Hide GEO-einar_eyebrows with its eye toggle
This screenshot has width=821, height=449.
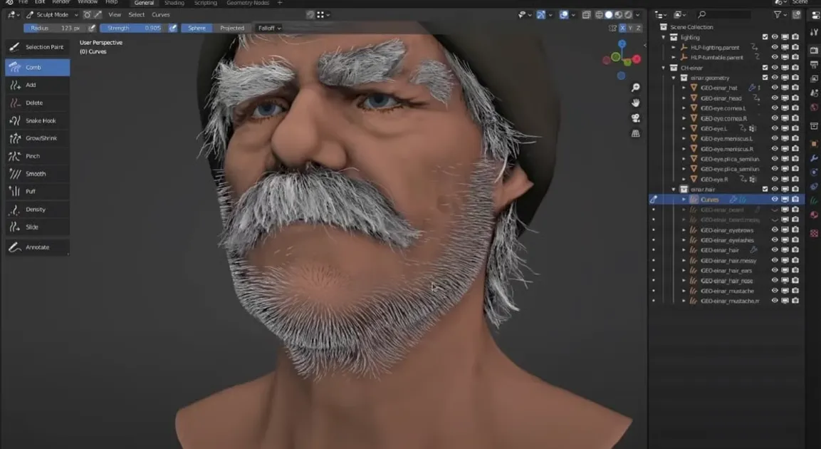tap(775, 229)
